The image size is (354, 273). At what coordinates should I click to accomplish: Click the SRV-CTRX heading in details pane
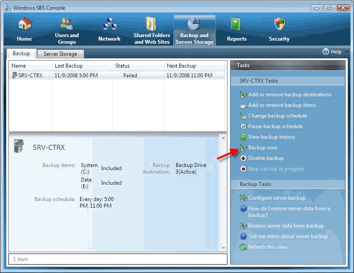pyautogui.click(x=49, y=148)
